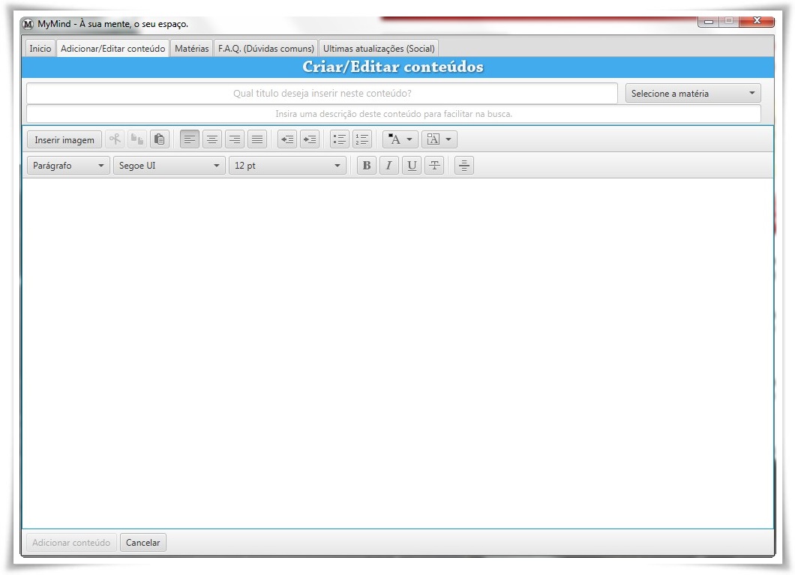795x575 pixels.
Task: Open the Parágrafo style dropdown
Action: (68, 166)
